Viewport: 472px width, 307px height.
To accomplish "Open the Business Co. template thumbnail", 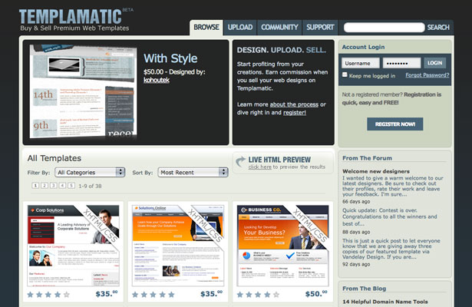I will coord(282,246).
